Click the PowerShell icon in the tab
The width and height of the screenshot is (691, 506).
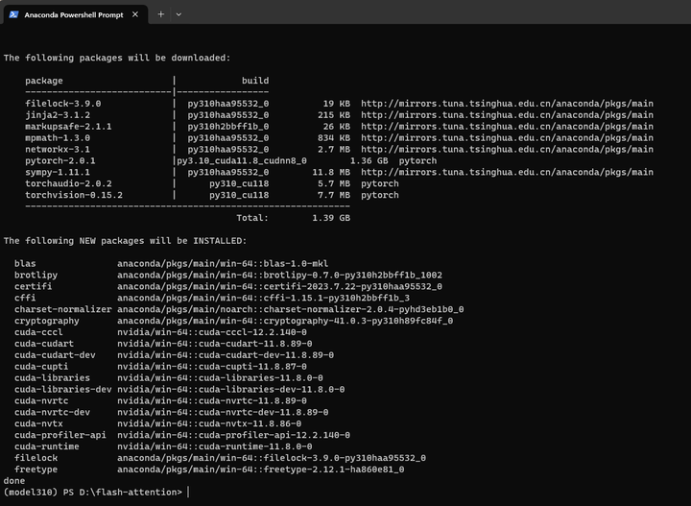click(13, 14)
